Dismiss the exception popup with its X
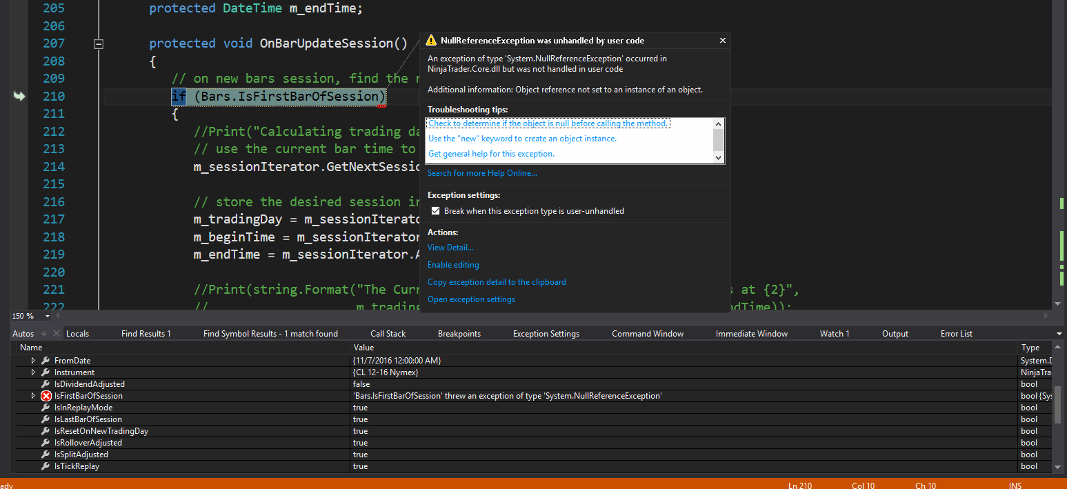The height and width of the screenshot is (489, 1067). [722, 41]
